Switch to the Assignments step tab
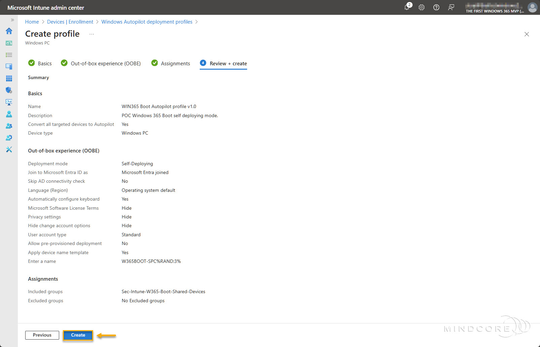 pyautogui.click(x=175, y=64)
